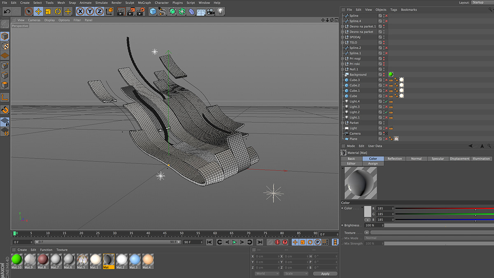
Task: Click the Go to End of animation button
Action: 260,242
